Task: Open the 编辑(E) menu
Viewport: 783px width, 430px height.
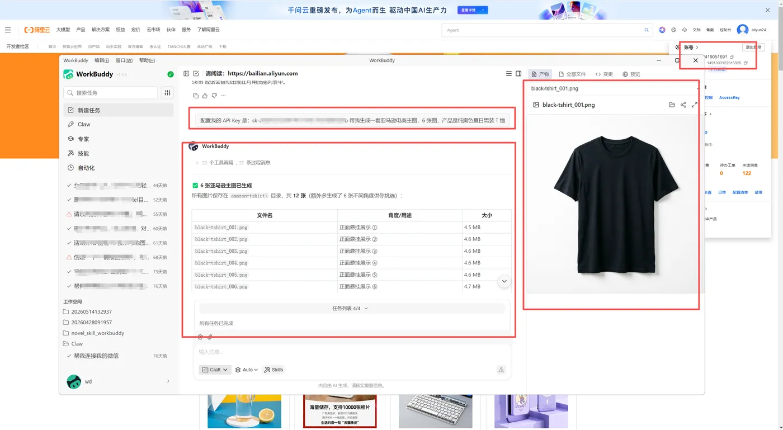Action: tap(102, 60)
